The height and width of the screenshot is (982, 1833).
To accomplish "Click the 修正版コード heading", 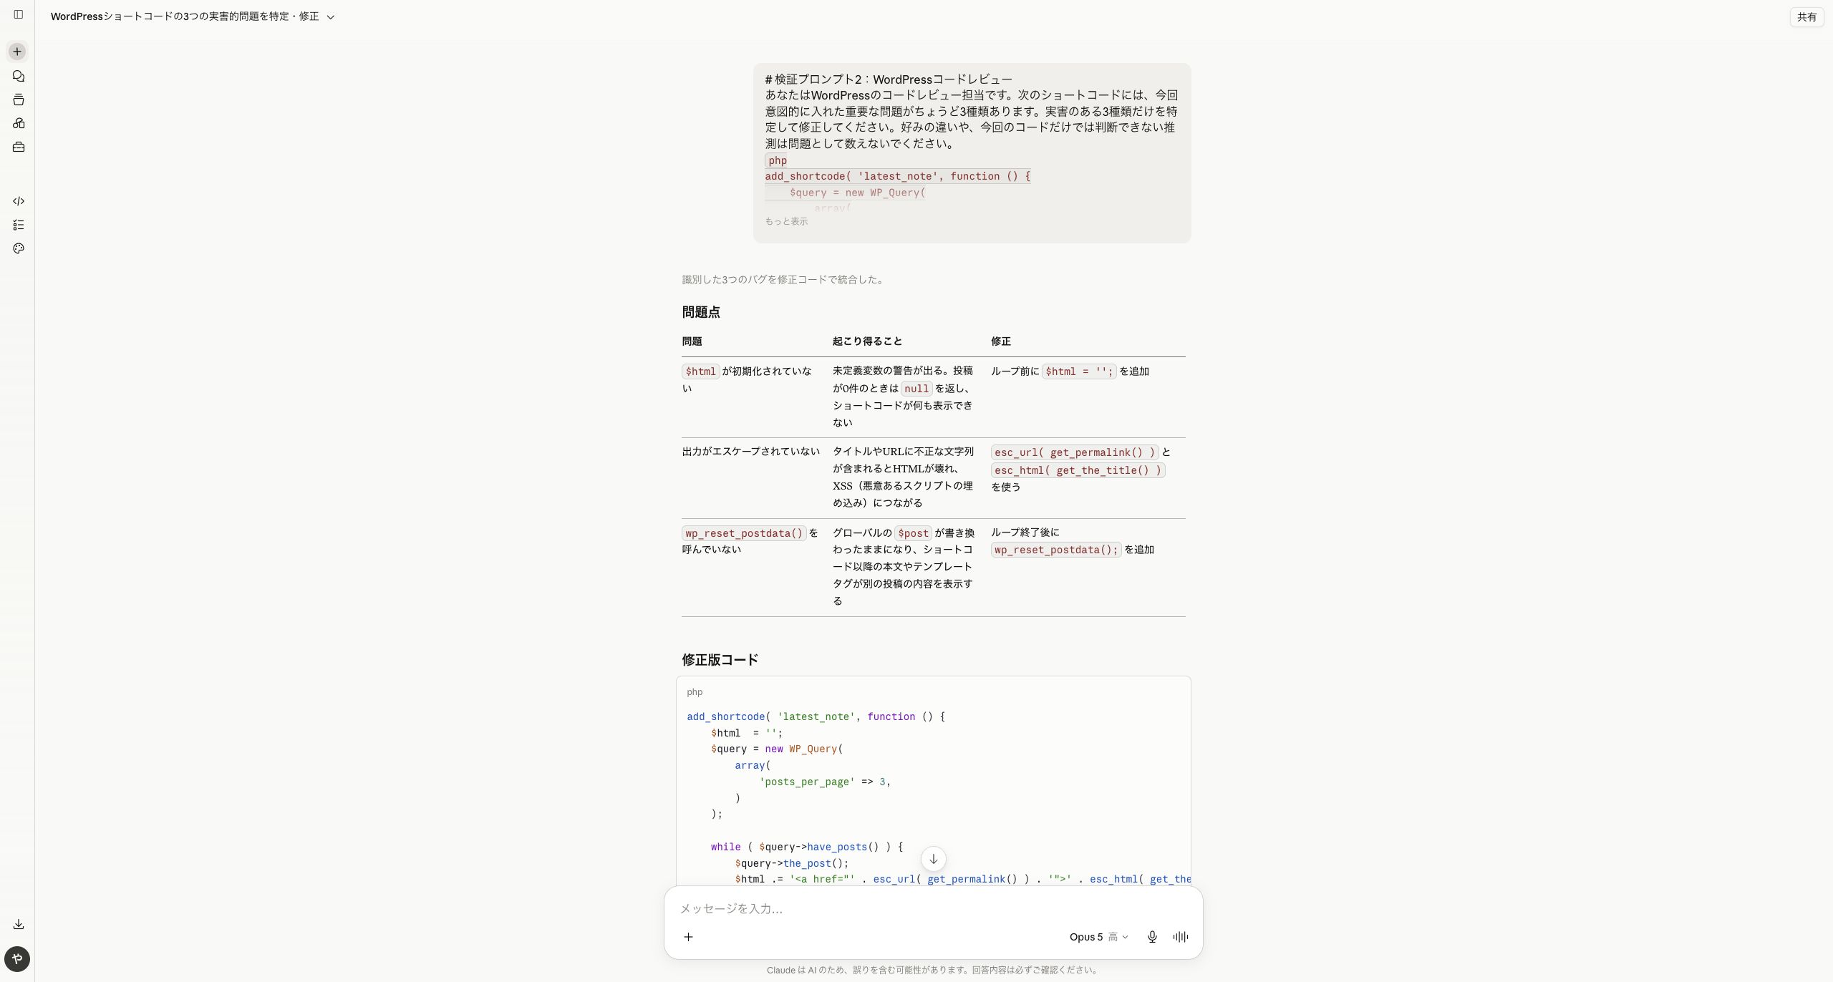I will [720, 660].
